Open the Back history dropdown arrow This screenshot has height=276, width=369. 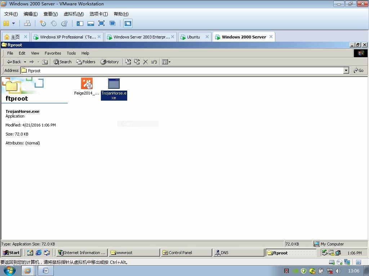coord(25,62)
